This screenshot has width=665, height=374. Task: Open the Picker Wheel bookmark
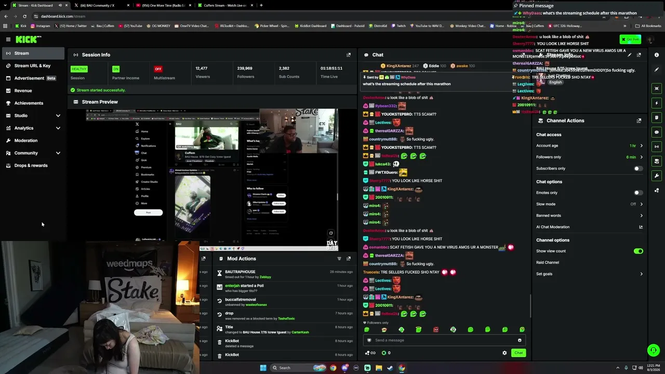pyautogui.click(x=272, y=25)
